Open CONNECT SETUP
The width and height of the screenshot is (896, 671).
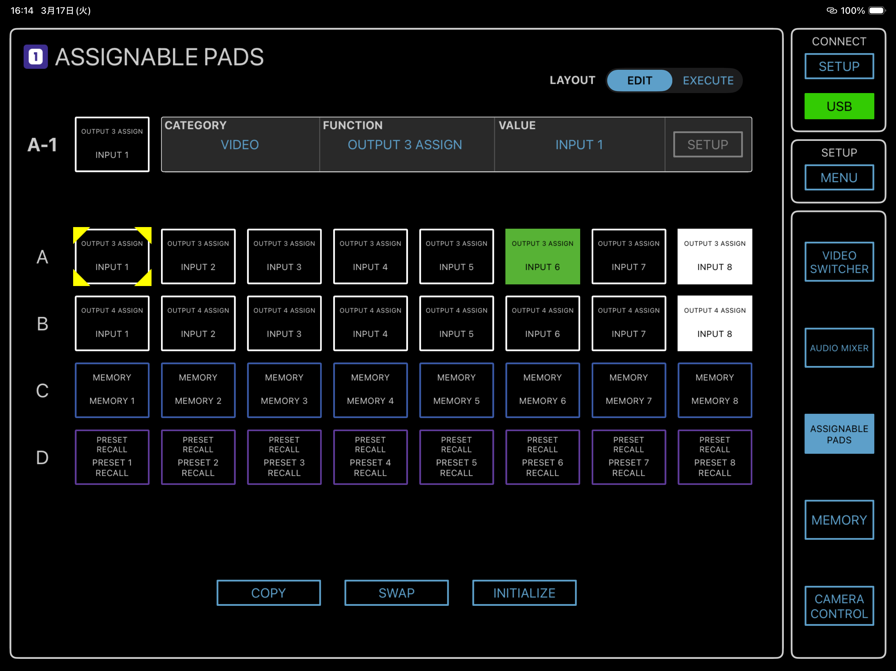839,67
